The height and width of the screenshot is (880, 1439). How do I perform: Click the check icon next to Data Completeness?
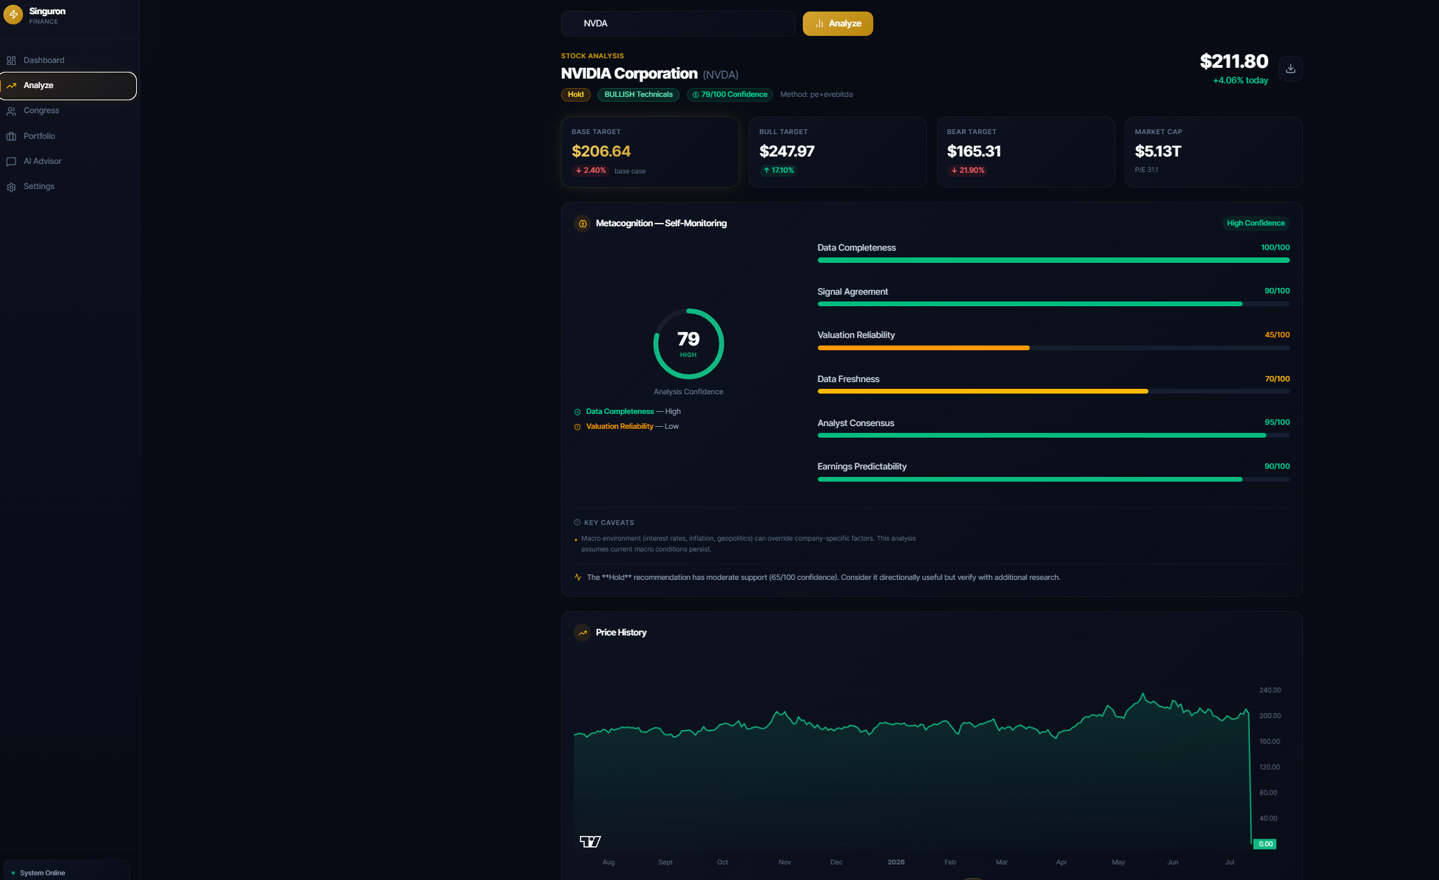(577, 412)
